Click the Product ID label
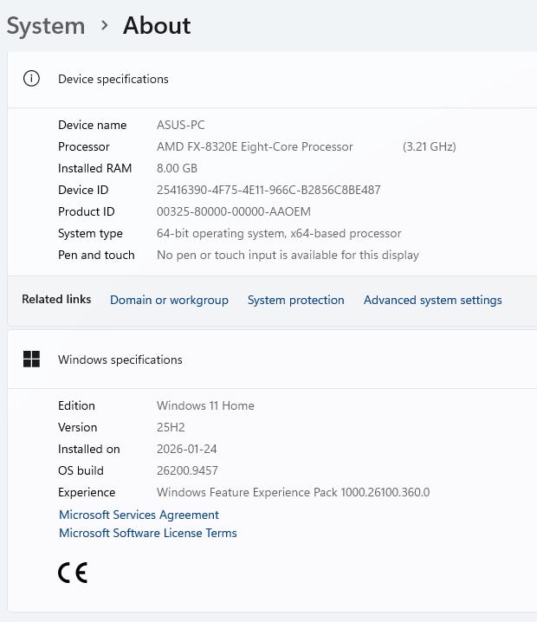 (86, 211)
